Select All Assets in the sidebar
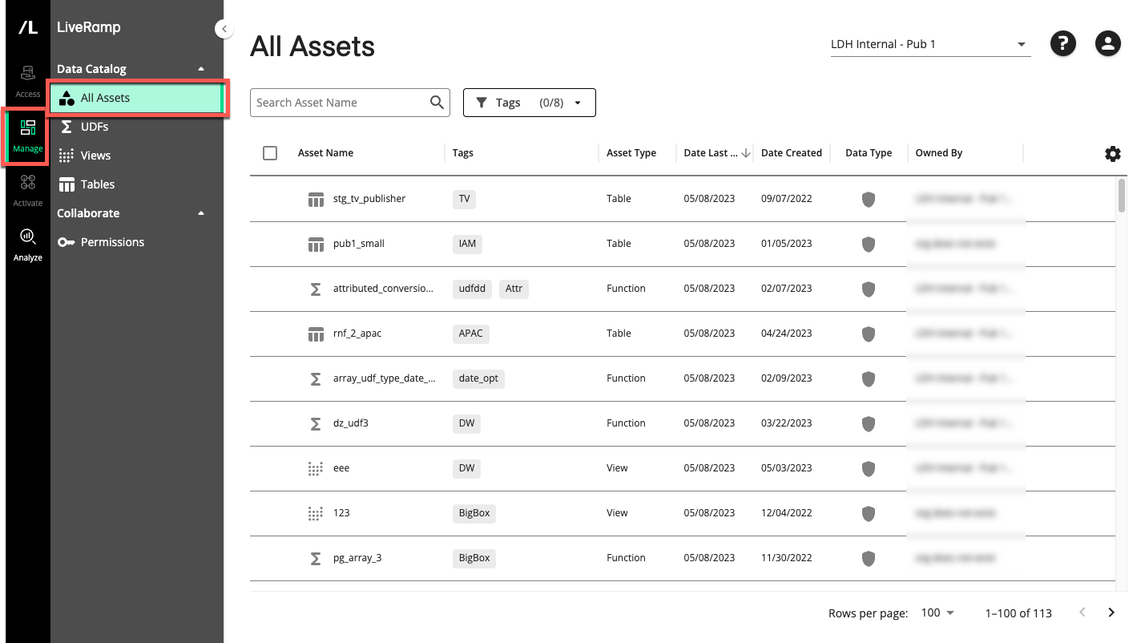Viewport: 1141px width, 643px height. (137, 98)
